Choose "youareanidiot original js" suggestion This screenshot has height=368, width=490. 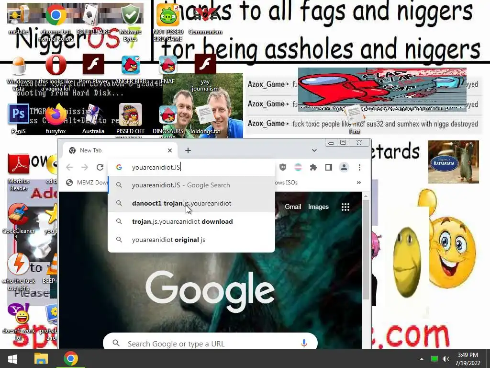pos(191,240)
